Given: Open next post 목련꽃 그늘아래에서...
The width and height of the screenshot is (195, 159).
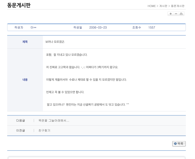Looking at the screenshot, I should tap(54, 121).
